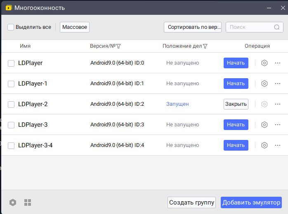Open more options for LDPlayer-3-4 row
The height and width of the screenshot is (214, 288).
[278, 145]
